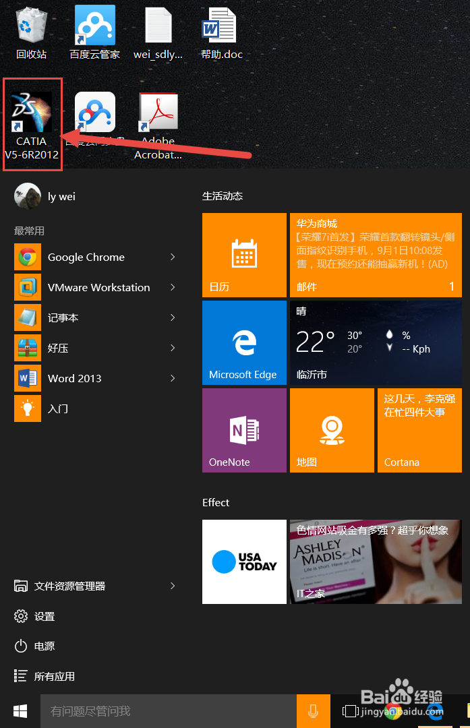Image resolution: width=470 pixels, height=728 pixels.
Task: Click the Windows Start button
Action: [x=20, y=711]
